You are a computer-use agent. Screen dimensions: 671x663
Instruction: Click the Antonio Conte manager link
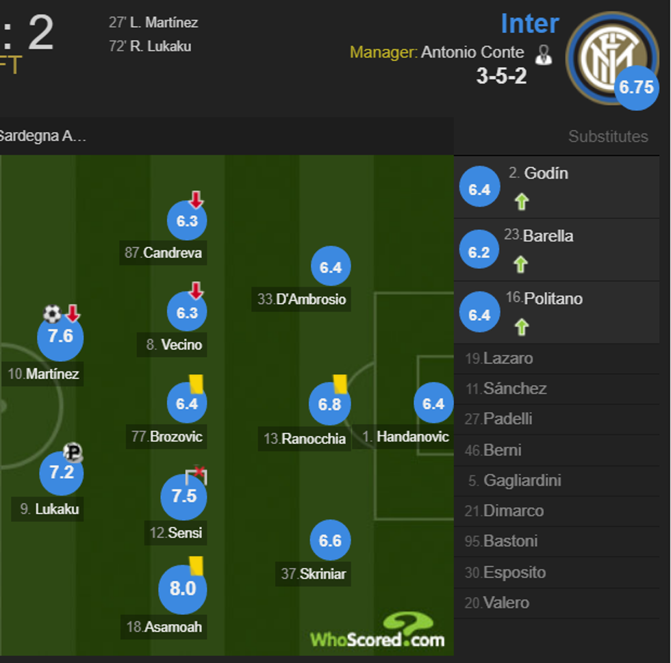[472, 53]
